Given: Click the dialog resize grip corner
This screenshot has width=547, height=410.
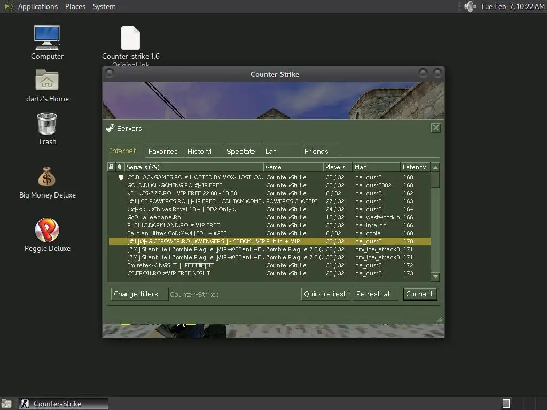Looking at the screenshot, I should click(440, 319).
